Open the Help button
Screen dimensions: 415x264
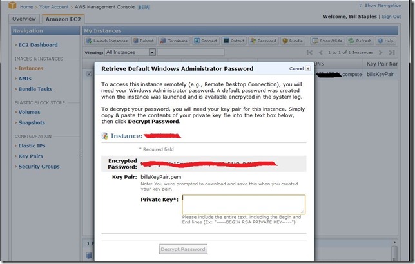click(385, 41)
